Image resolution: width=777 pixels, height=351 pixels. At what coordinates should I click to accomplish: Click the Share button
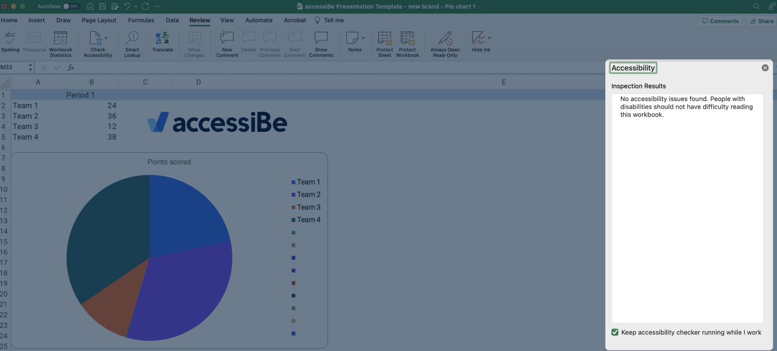point(761,21)
